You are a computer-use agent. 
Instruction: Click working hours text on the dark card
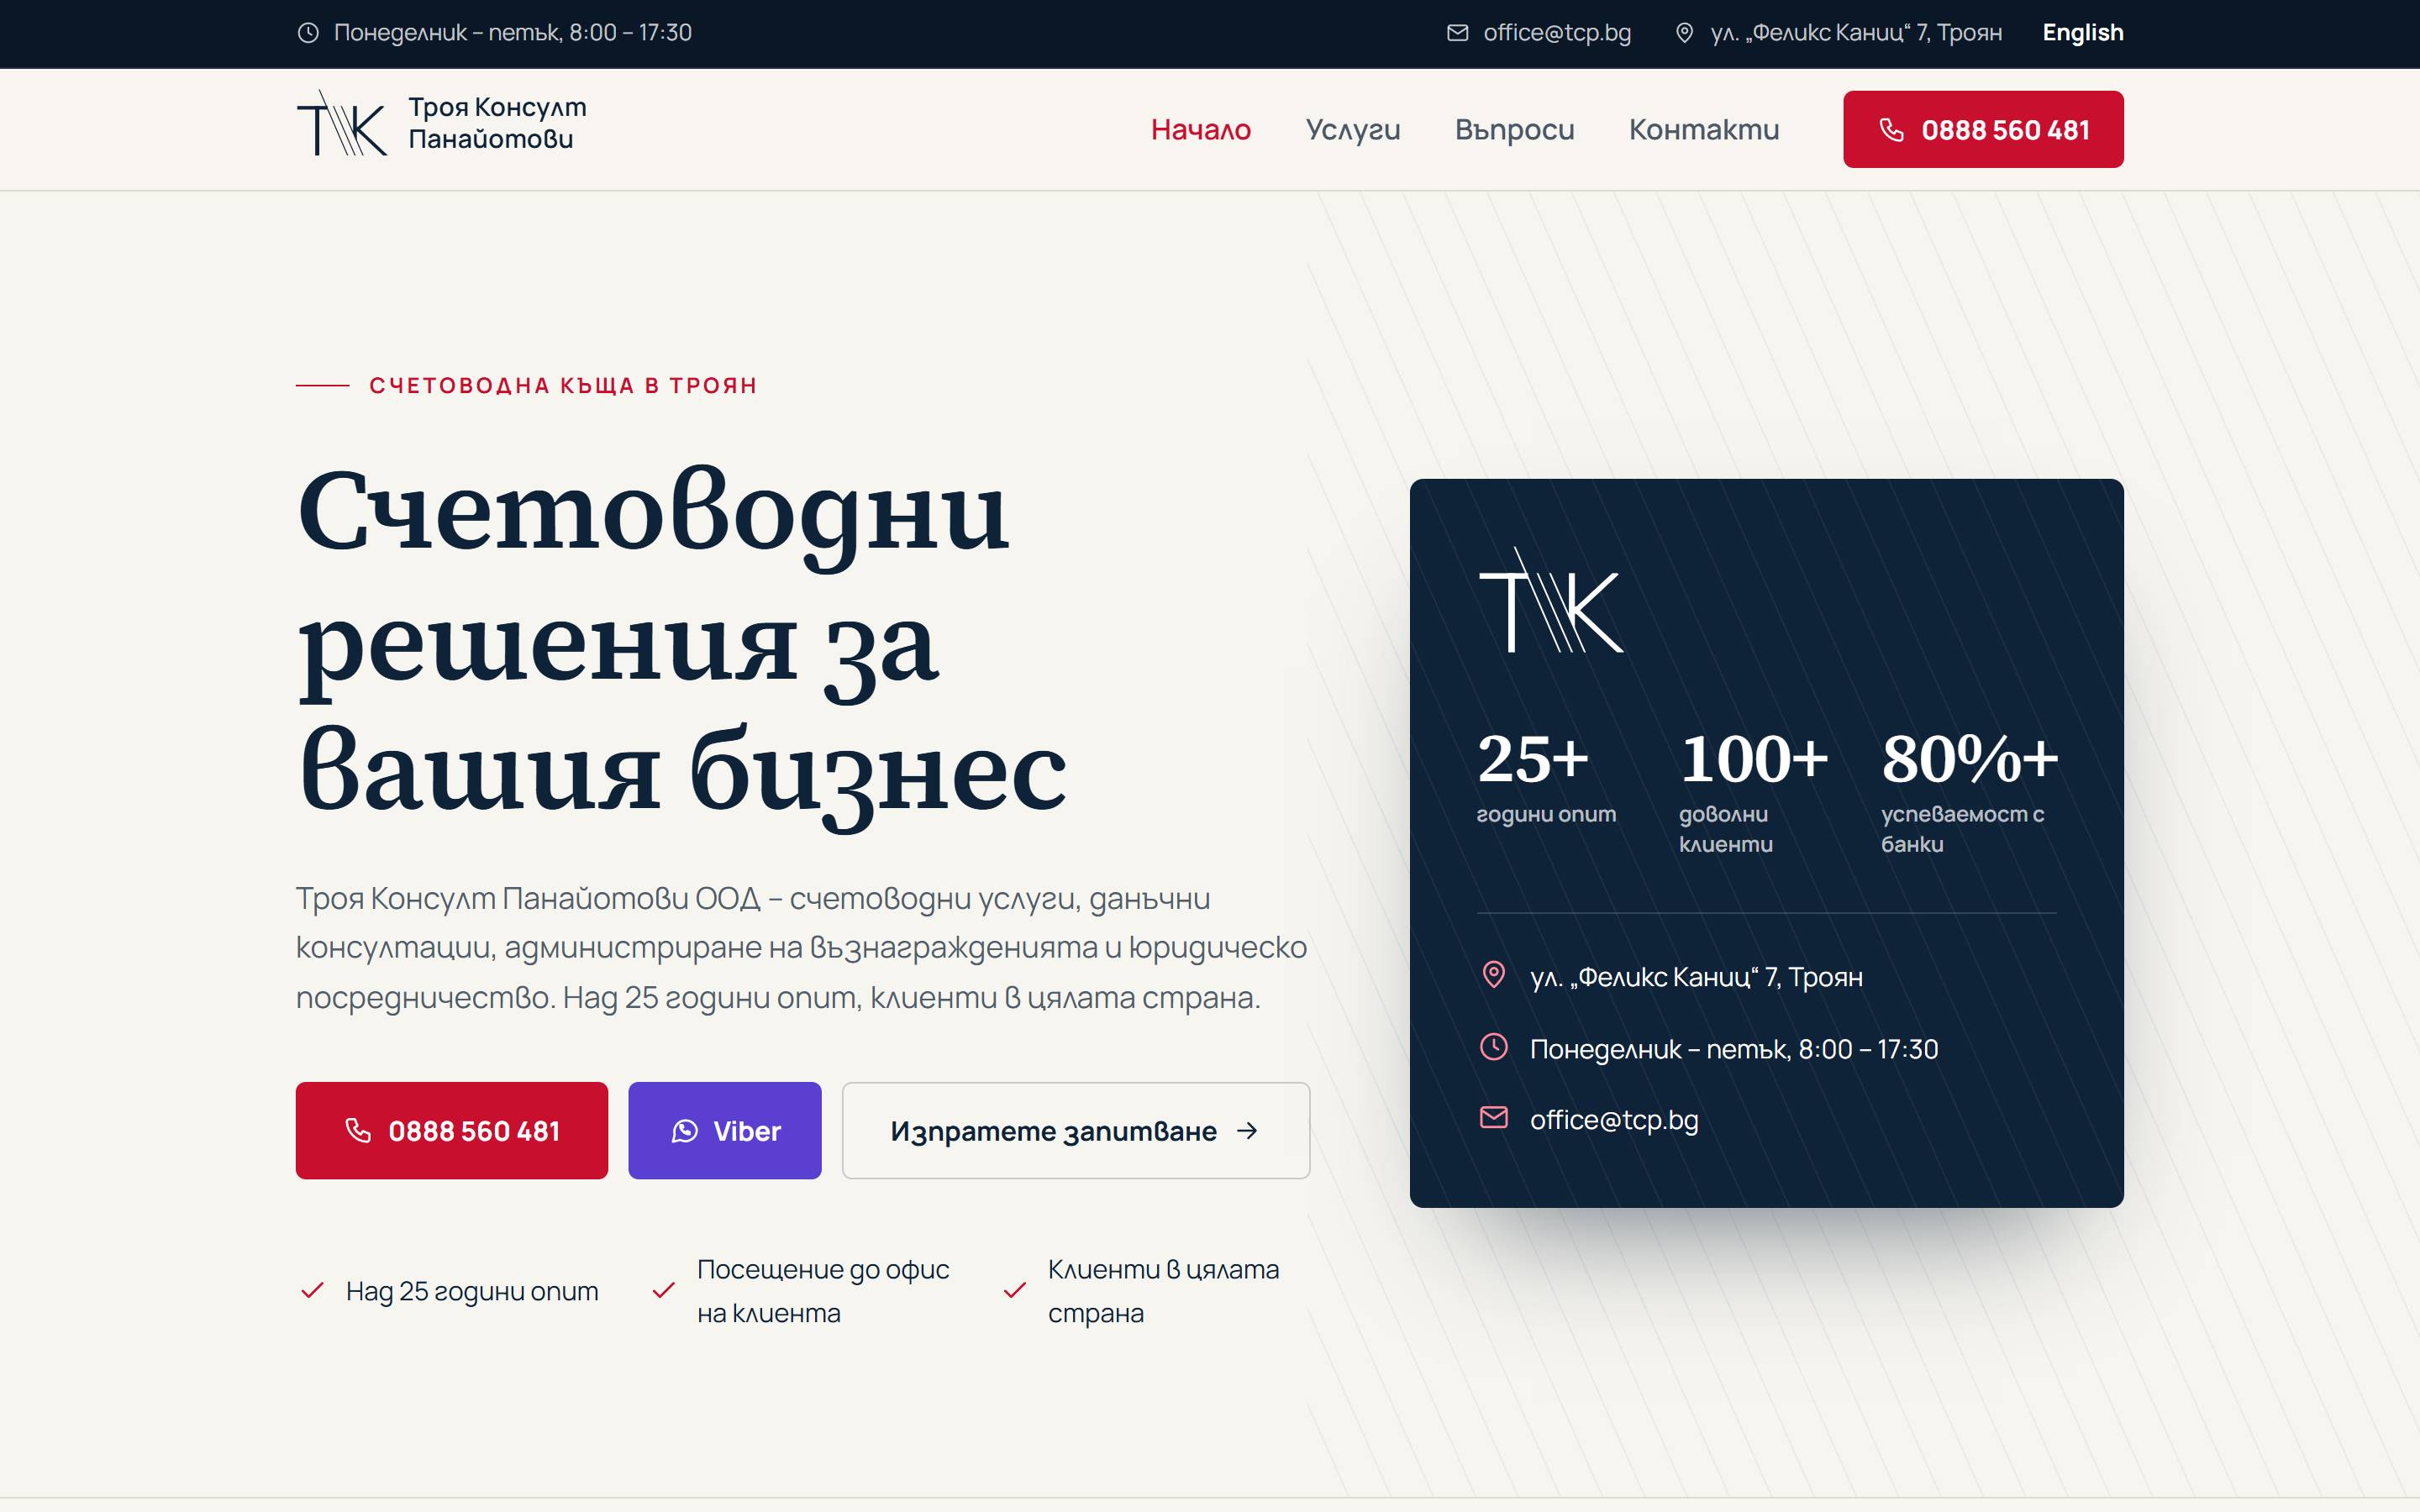(x=1733, y=1048)
